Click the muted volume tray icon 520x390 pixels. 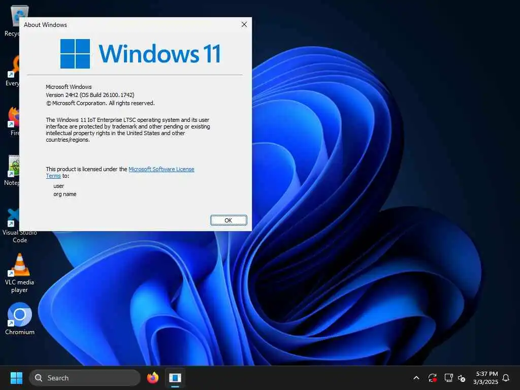pyautogui.click(x=462, y=378)
